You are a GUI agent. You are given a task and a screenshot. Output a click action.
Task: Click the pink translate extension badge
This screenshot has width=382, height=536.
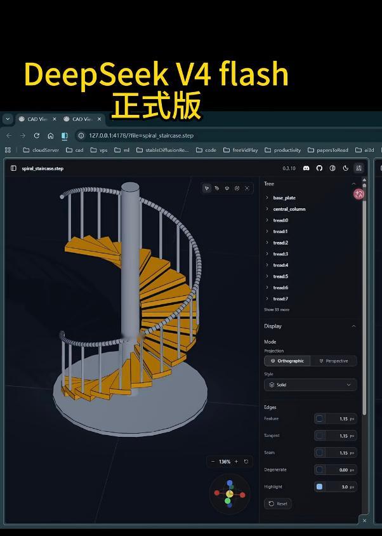pyautogui.click(x=359, y=194)
